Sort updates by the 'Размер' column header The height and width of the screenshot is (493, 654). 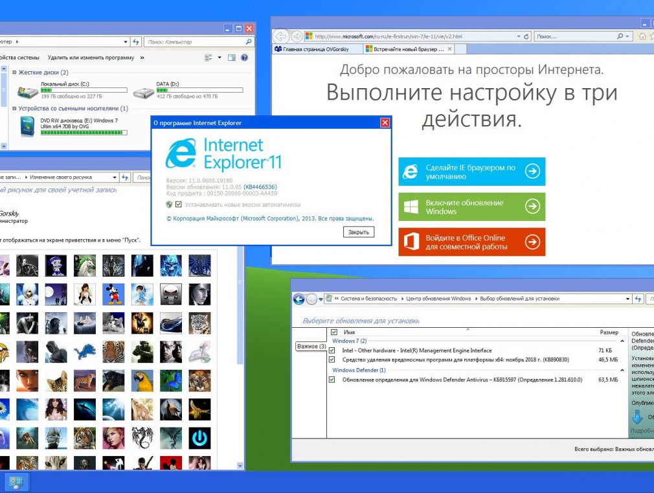[609, 332]
